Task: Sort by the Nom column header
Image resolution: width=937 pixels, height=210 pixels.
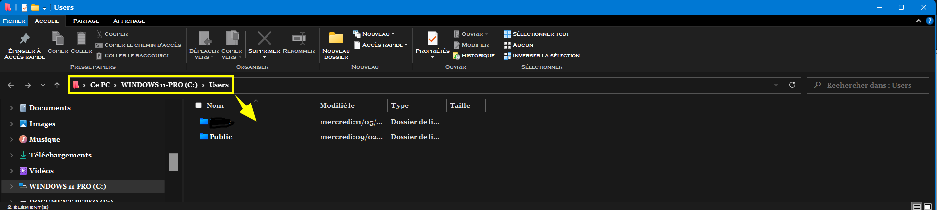Action: coord(215,105)
